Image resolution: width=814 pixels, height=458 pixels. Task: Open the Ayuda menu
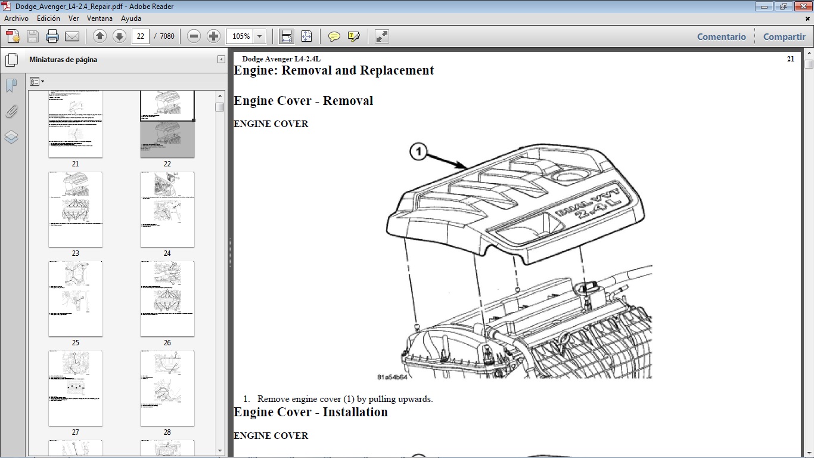point(131,18)
